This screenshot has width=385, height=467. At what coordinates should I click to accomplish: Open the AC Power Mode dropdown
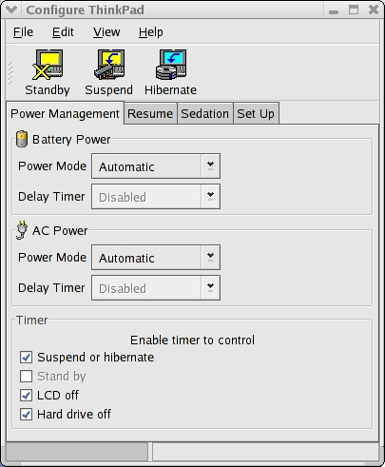pos(156,258)
